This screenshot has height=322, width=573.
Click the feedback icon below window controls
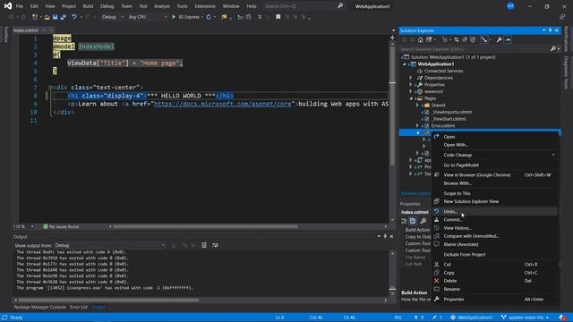[562, 17]
